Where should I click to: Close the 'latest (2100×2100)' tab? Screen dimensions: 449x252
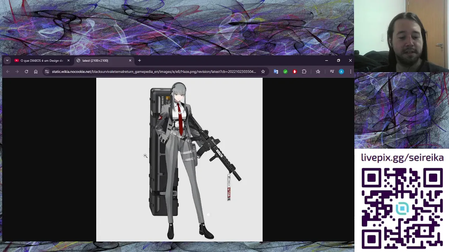tap(130, 61)
